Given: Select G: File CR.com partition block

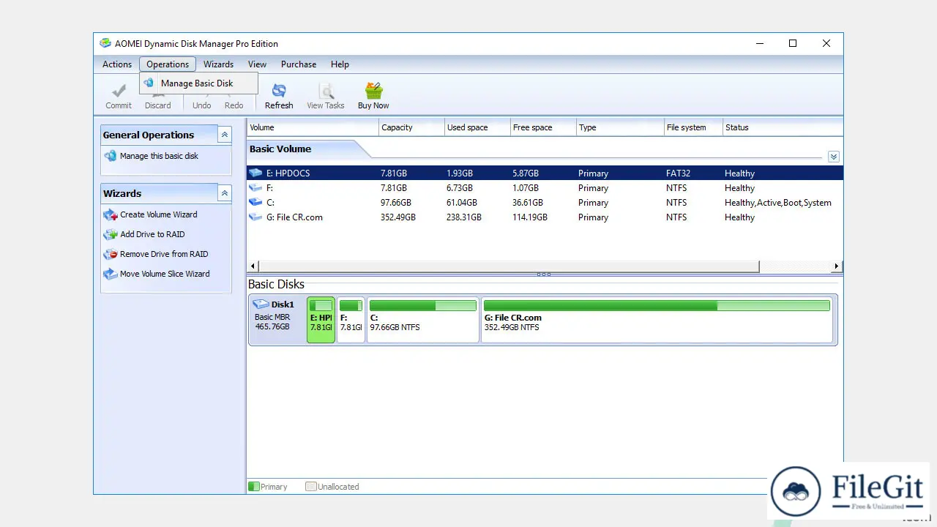Looking at the screenshot, I should tap(657, 320).
